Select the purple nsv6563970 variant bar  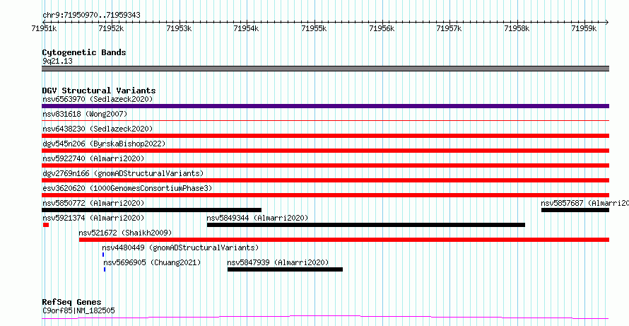[325, 106]
